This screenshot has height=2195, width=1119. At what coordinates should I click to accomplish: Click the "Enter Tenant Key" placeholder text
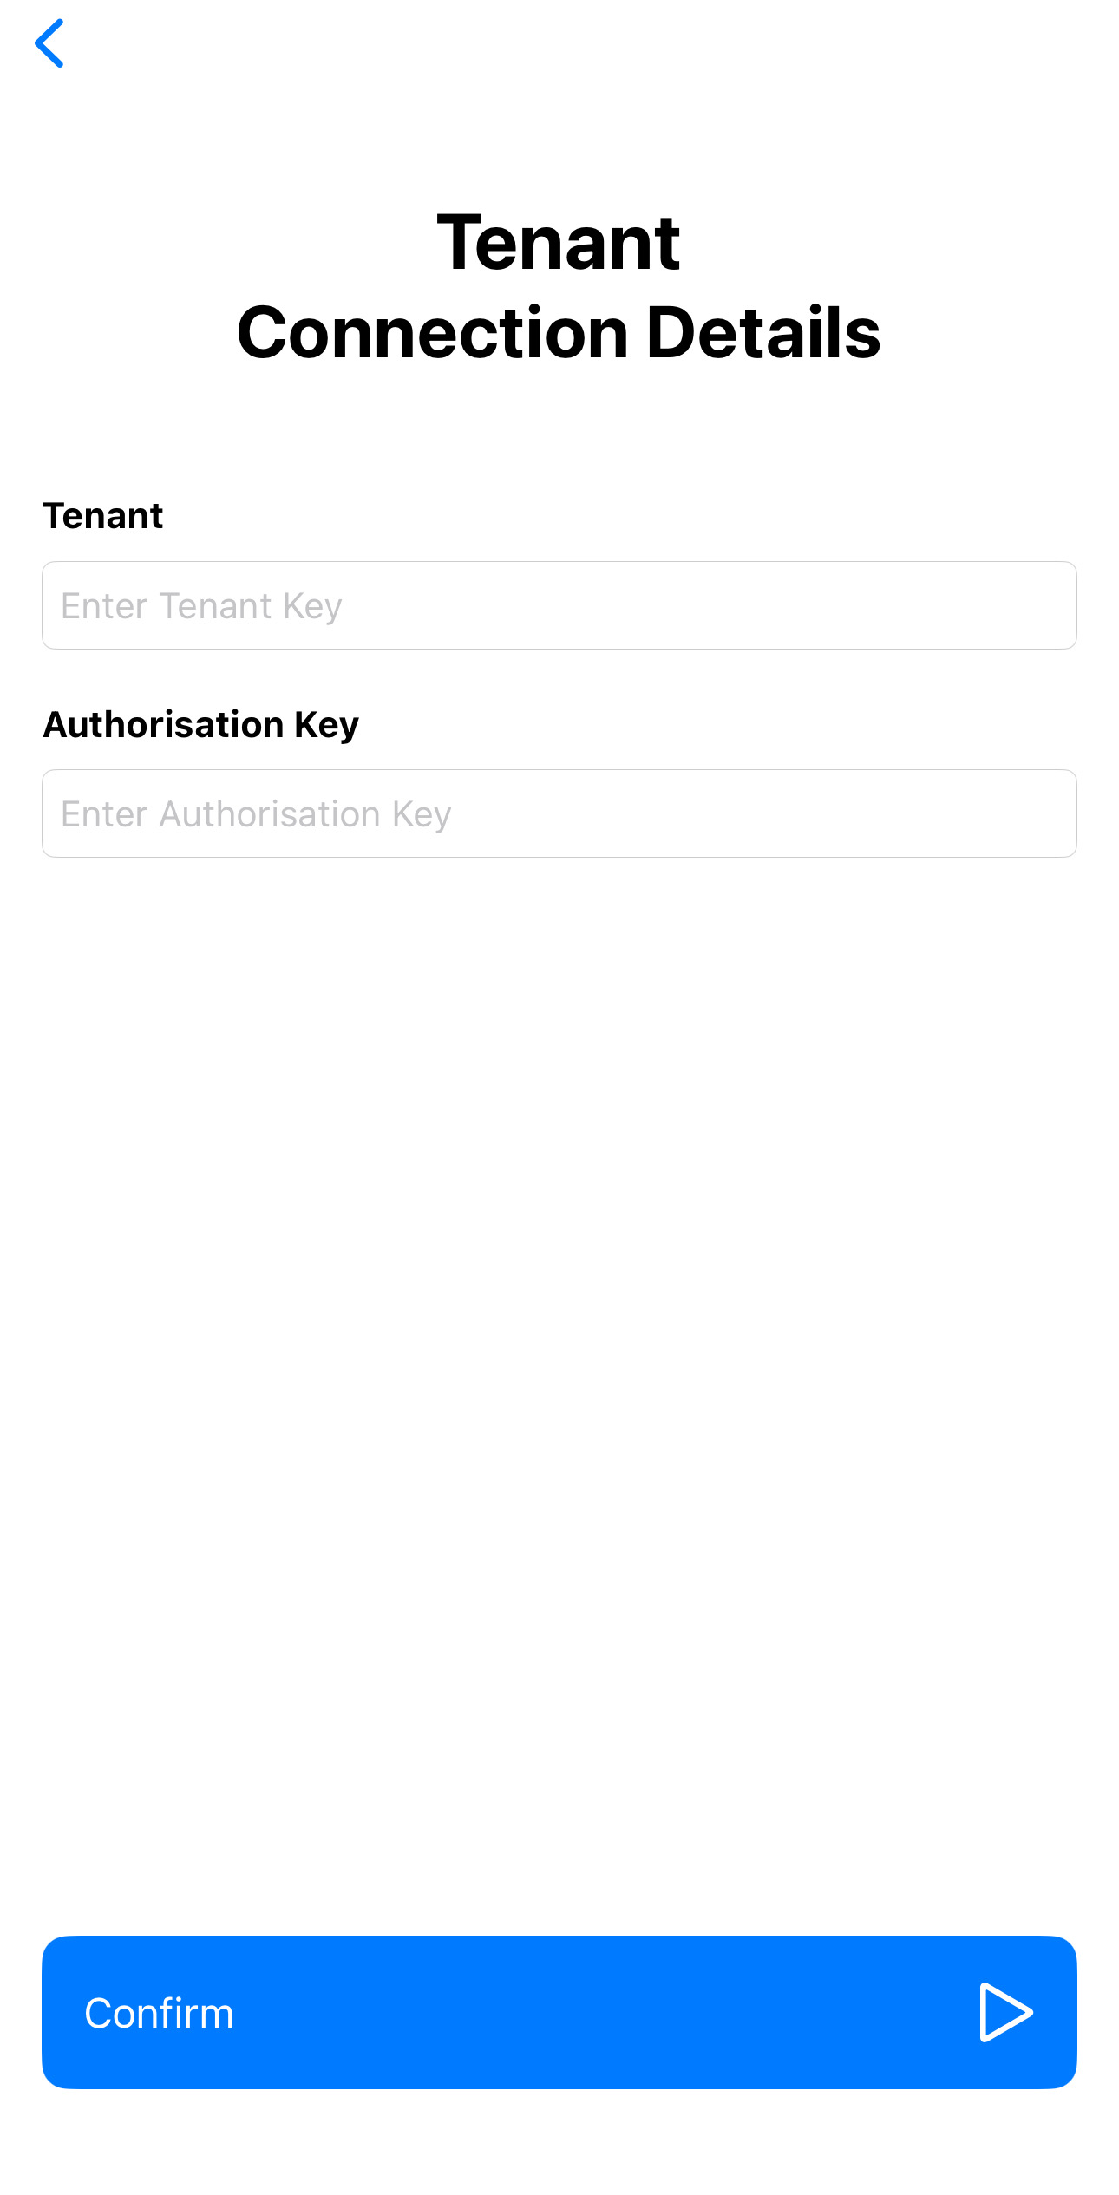coord(201,606)
